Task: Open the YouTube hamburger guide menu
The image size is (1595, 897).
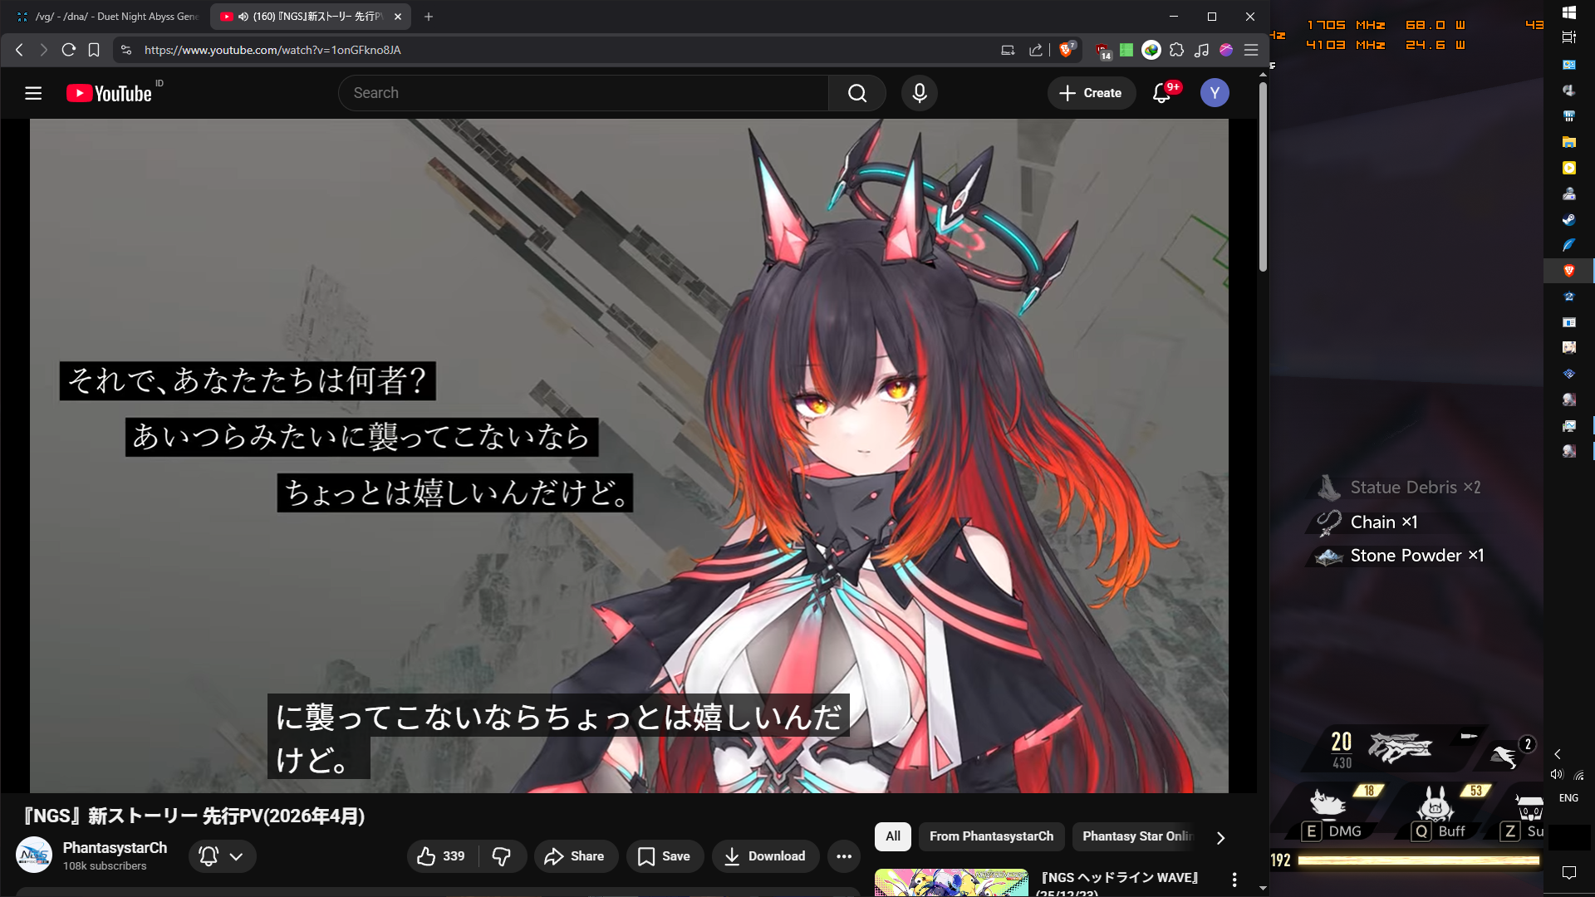Action: pyautogui.click(x=33, y=93)
